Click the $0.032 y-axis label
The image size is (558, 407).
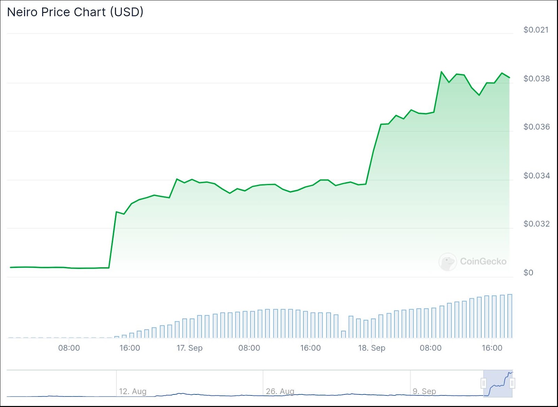point(536,224)
